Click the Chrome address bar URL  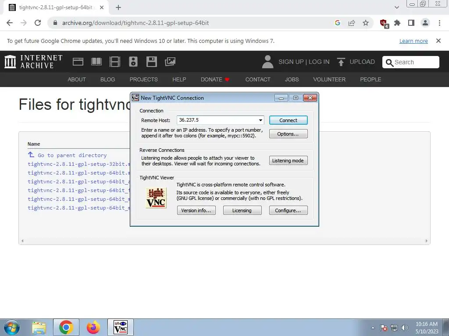click(x=135, y=23)
